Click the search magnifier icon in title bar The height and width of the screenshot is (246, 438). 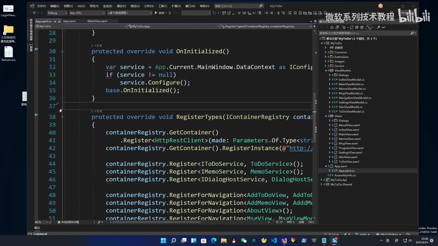[x=261, y=6]
